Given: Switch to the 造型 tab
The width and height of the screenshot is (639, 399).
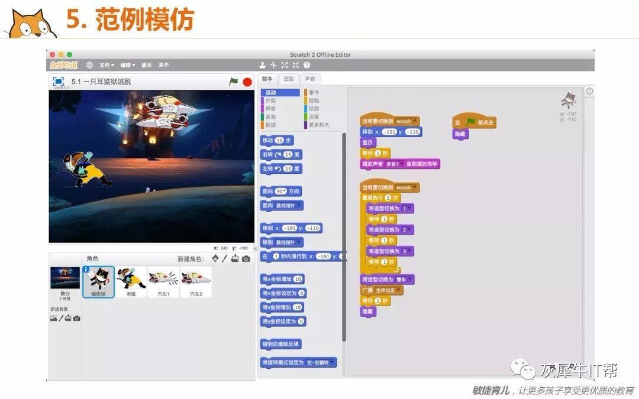Looking at the screenshot, I should (289, 79).
